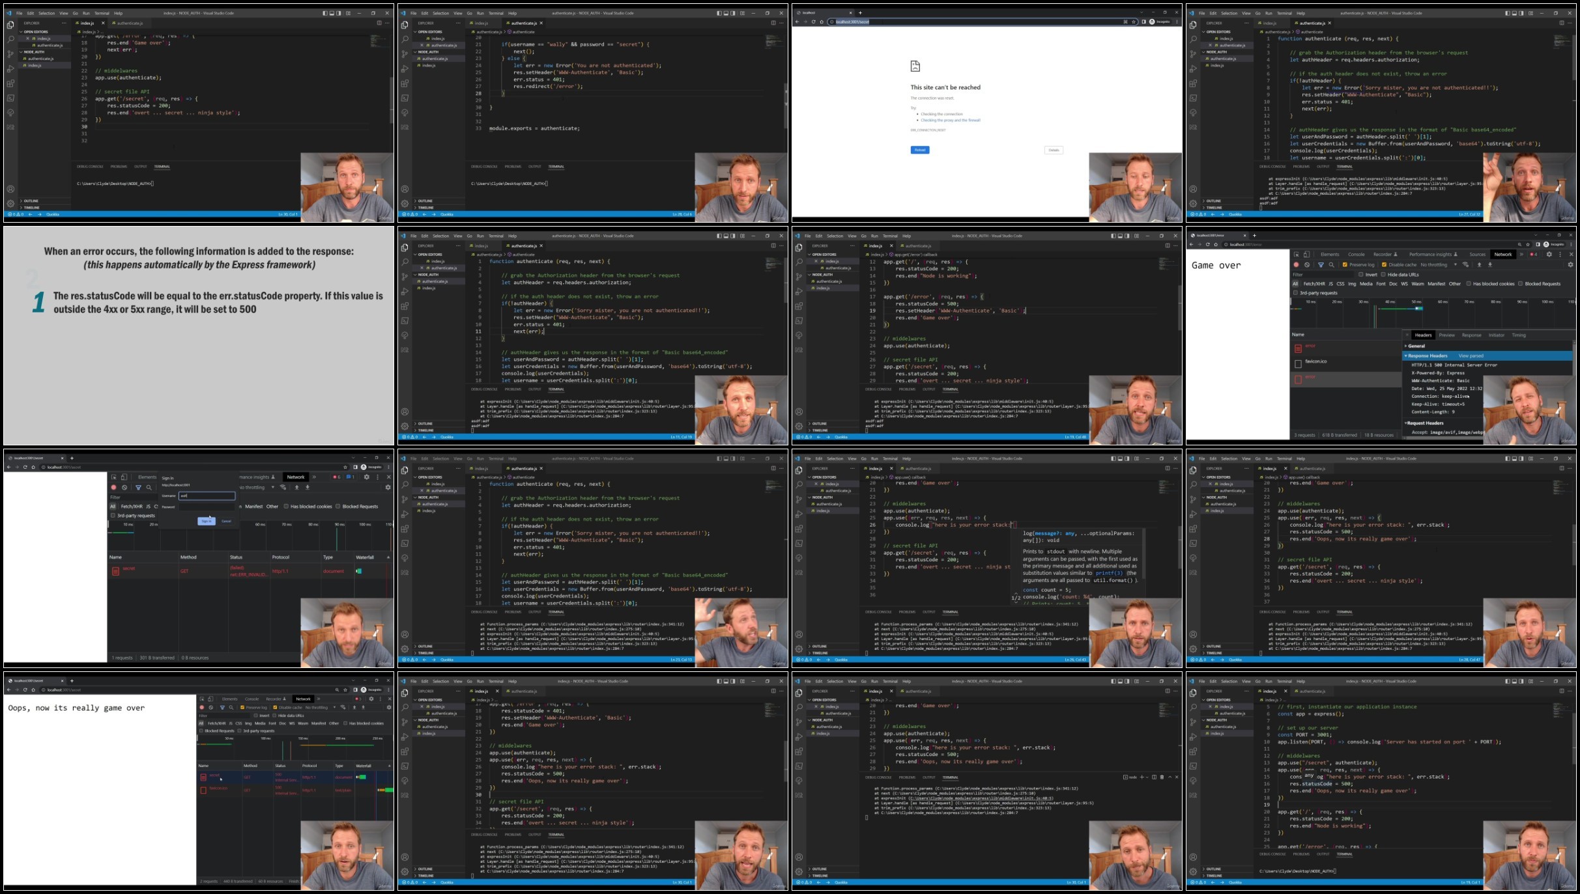Screen dimensions: 1580x894
Task: Toggle the funnel filter icon in Game over DevTools
Action: tap(1321, 265)
